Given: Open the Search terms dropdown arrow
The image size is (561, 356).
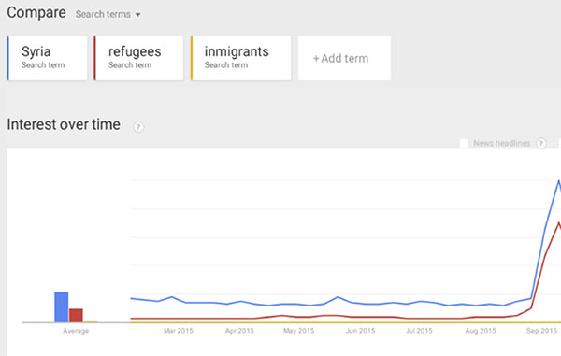Looking at the screenshot, I should tap(137, 15).
